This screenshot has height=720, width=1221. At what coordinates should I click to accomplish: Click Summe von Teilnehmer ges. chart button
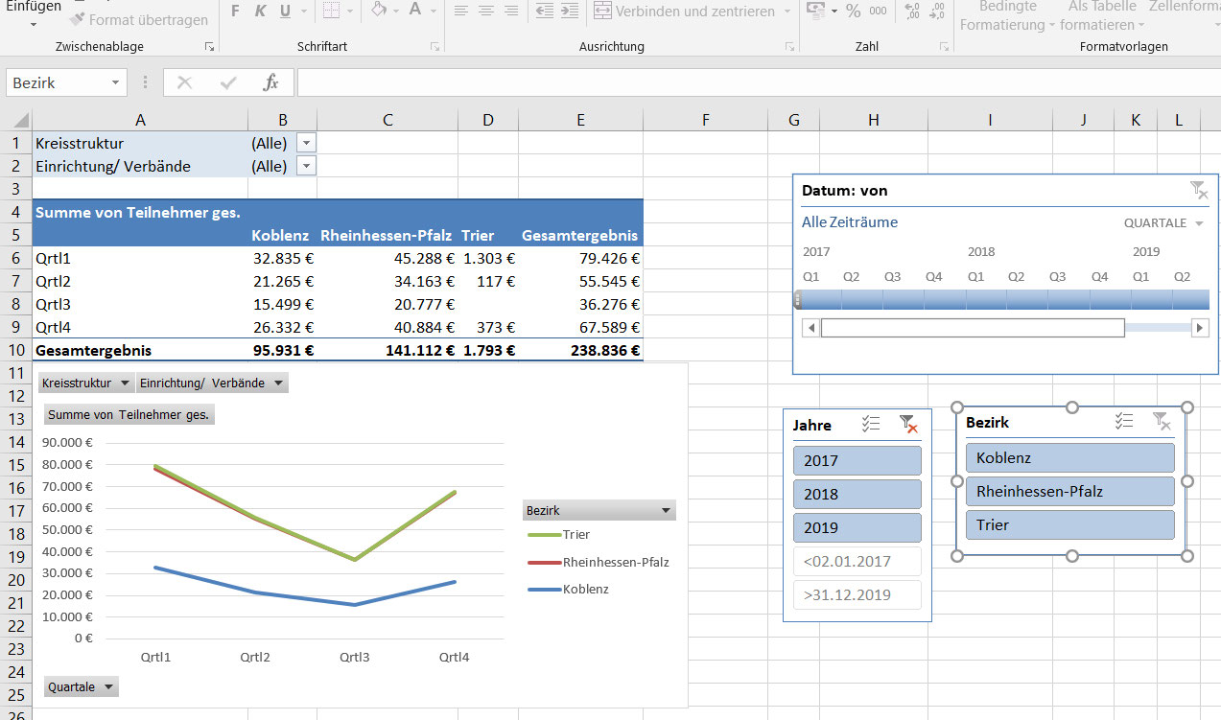(129, 415)
